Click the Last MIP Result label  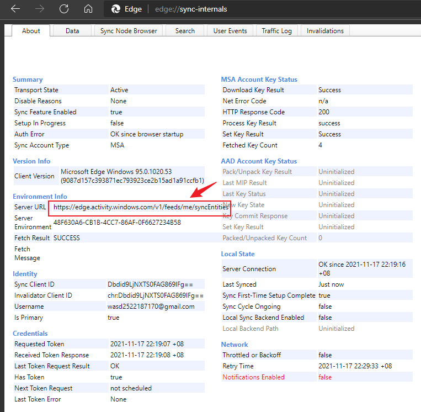[244, 183]
